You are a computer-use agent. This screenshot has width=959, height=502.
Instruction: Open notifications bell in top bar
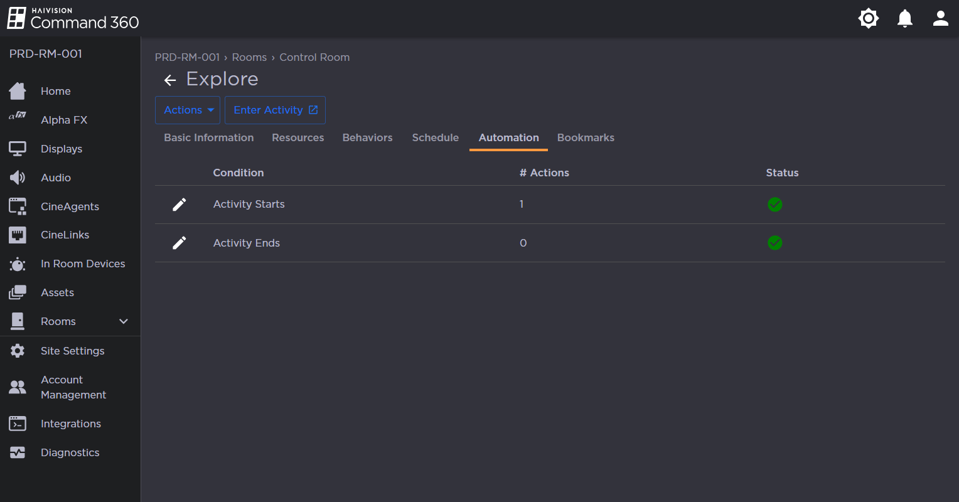click(904, 18)
